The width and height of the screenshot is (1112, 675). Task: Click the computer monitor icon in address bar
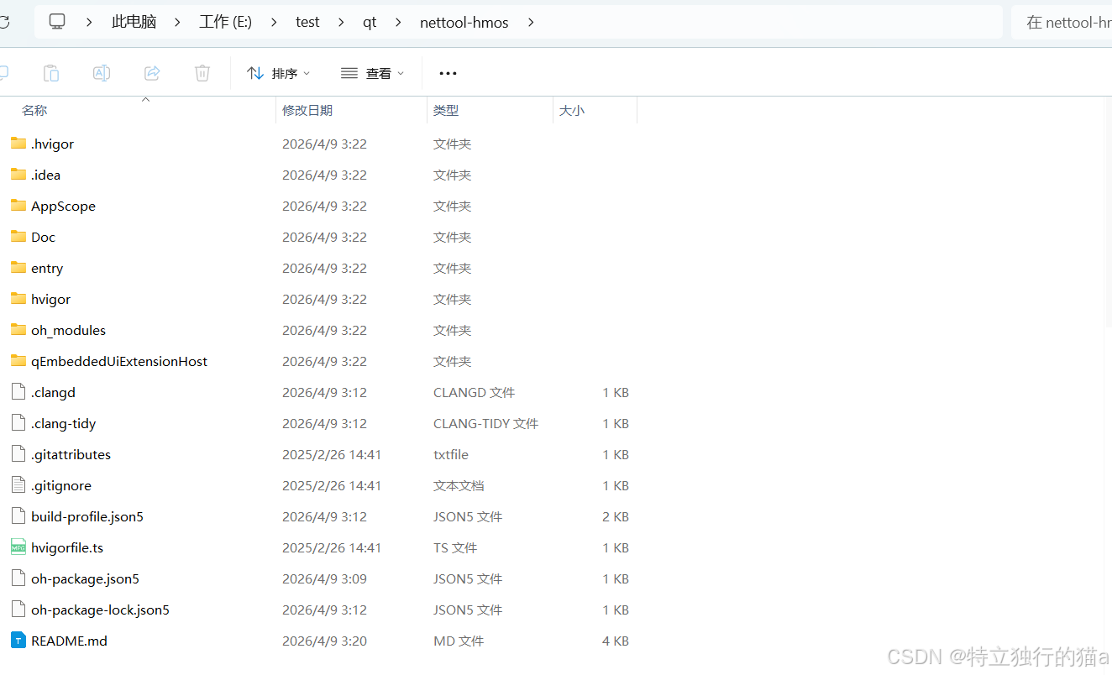(x=57, y=22)
